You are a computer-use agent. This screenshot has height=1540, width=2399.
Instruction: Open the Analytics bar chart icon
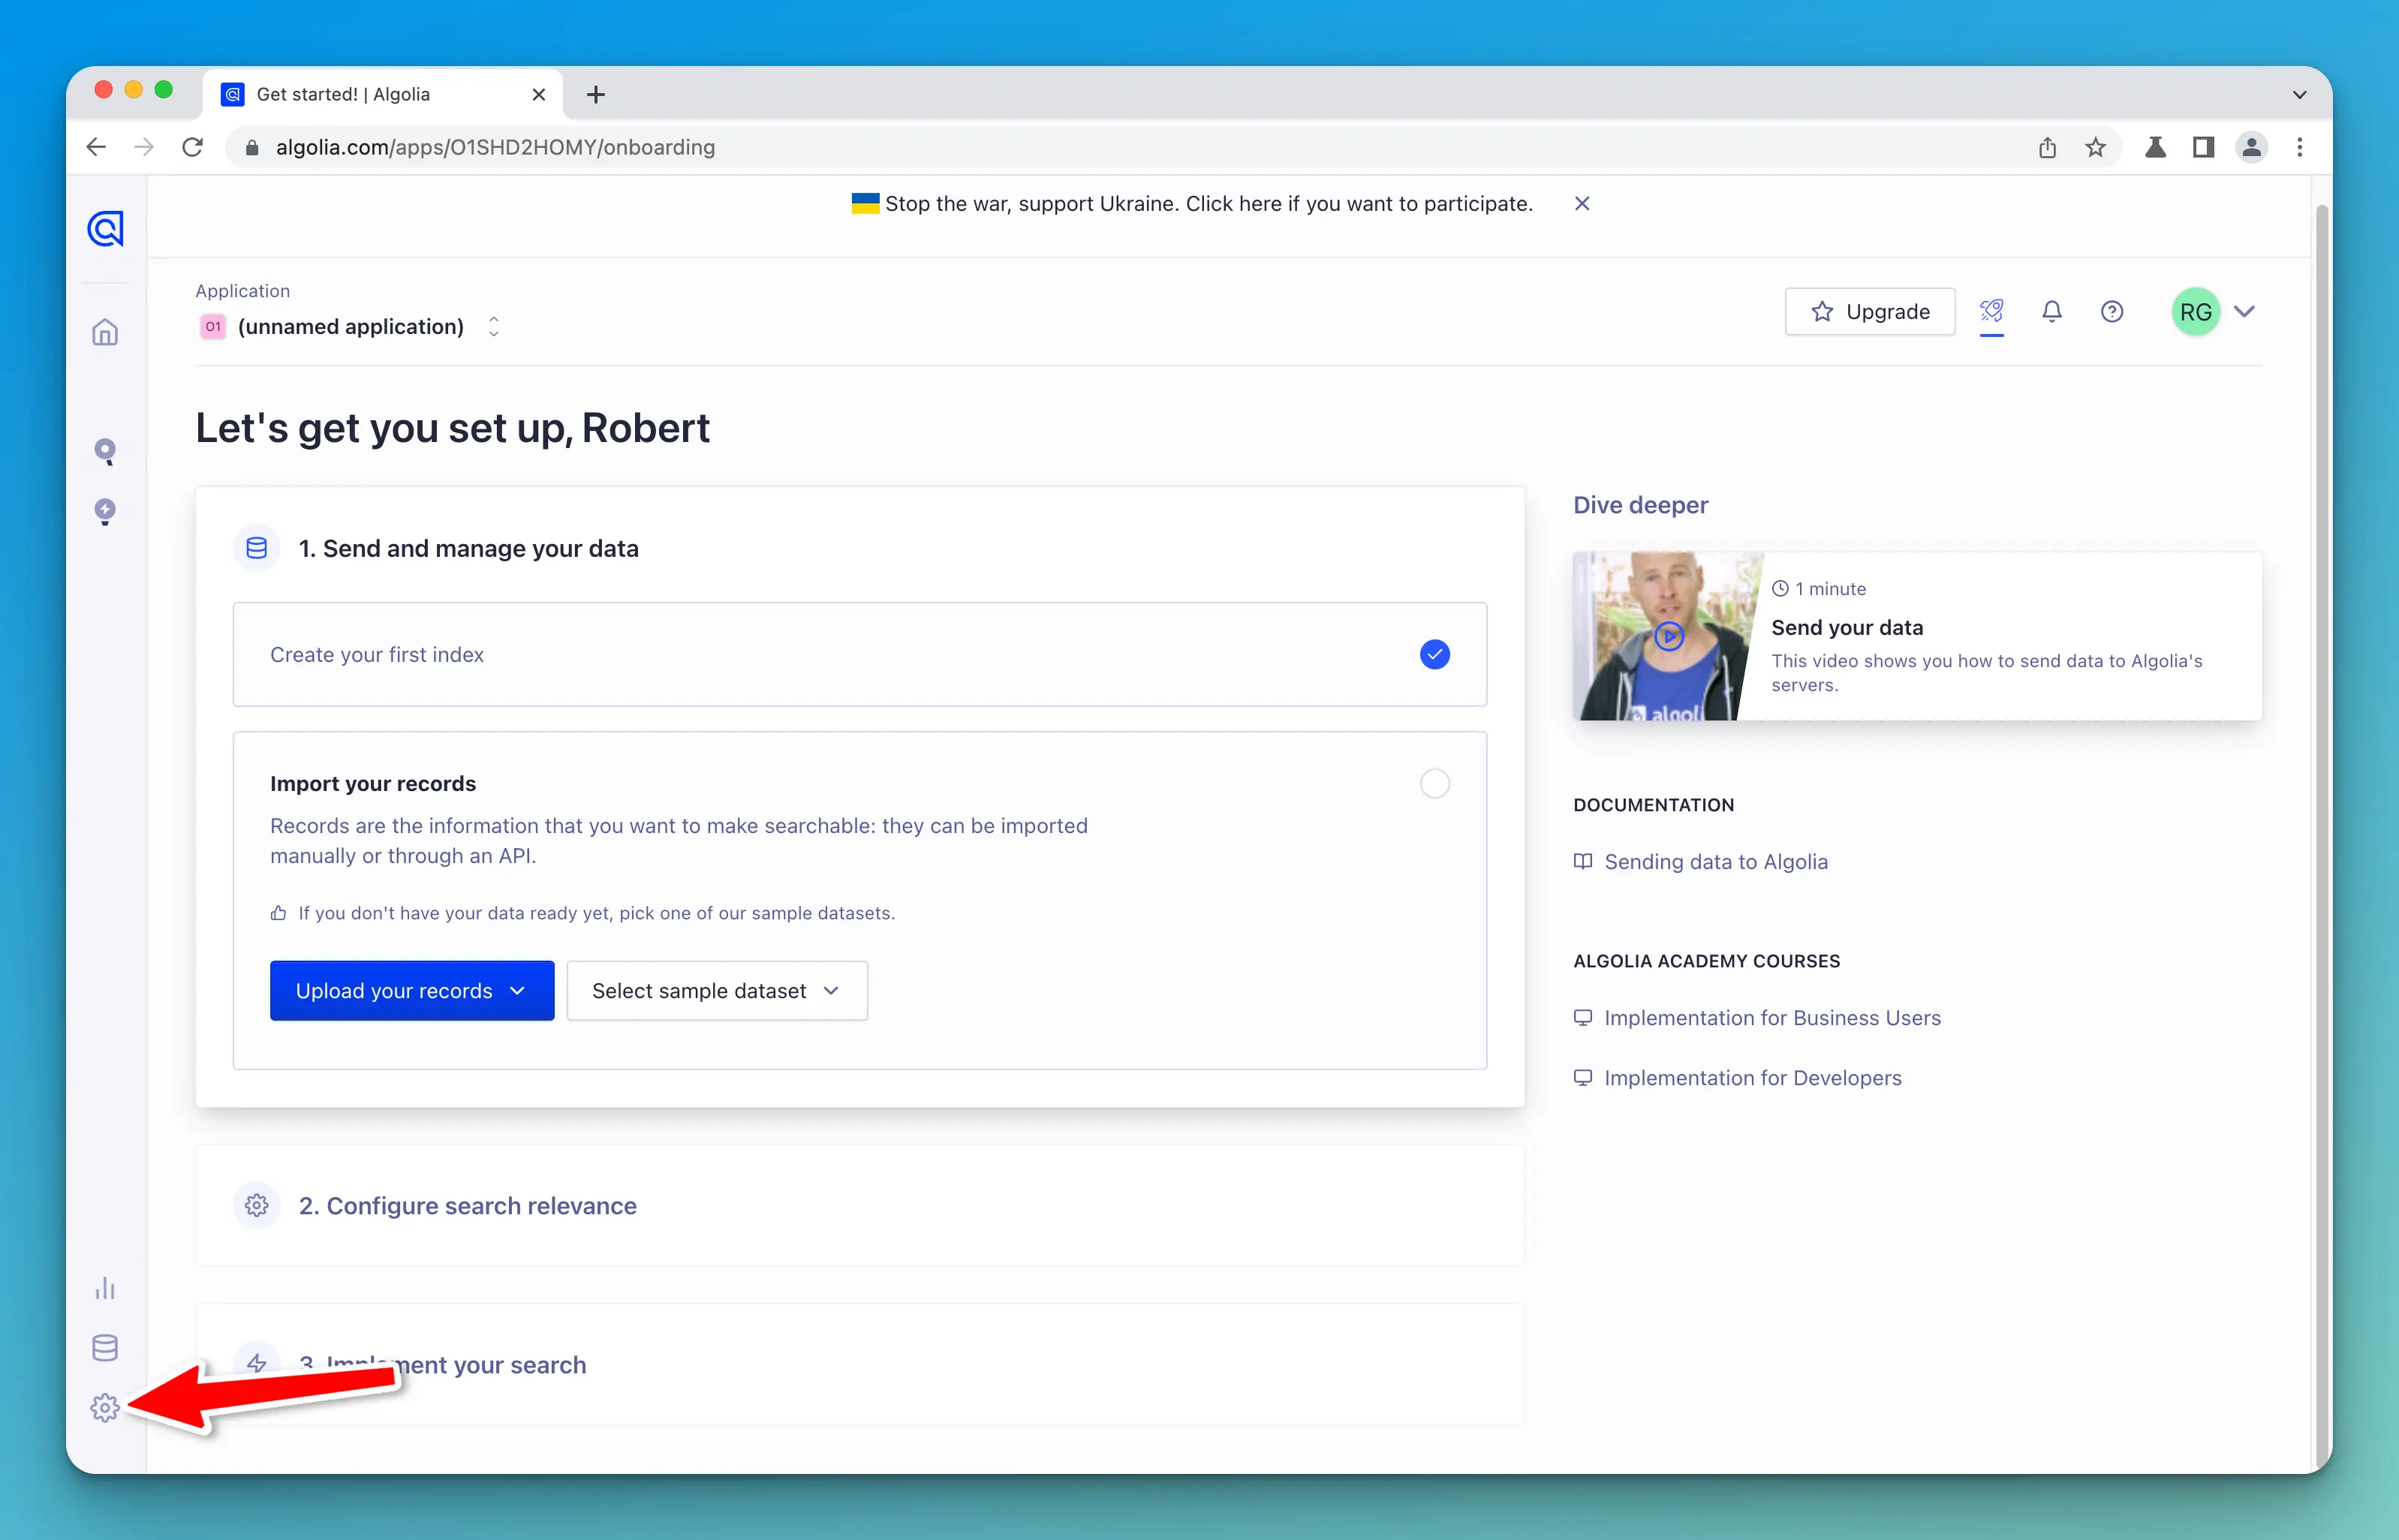coord(105,1288)
